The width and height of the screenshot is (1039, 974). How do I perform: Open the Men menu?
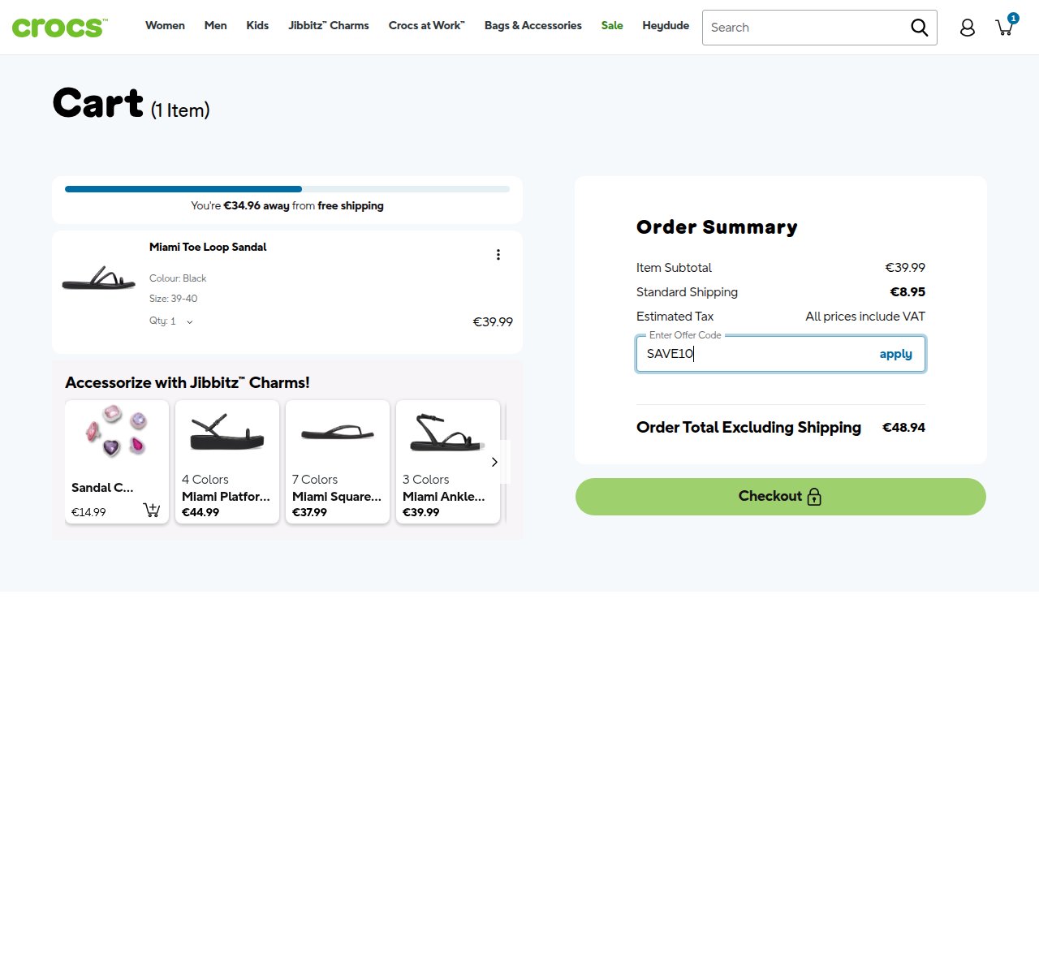[x=215, y=26]
